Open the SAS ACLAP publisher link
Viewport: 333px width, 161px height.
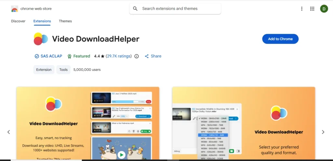[x=48, y=56]
